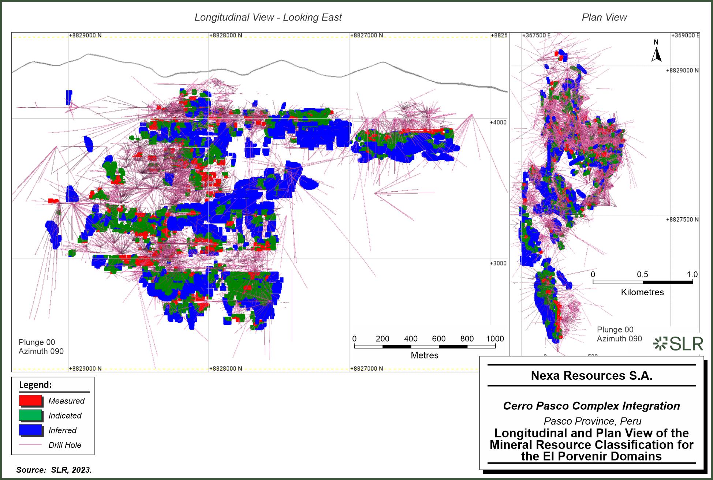Click the green Indicated legend swatch
713x480 pixels.
pos(30,416)
